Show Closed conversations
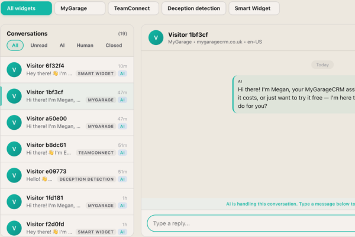This screenshot has height=237, width=355. click(x=114, y=46)
